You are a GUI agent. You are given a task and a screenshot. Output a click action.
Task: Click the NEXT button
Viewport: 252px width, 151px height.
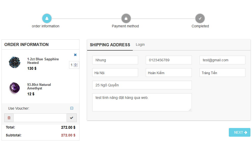click(240, 132)
